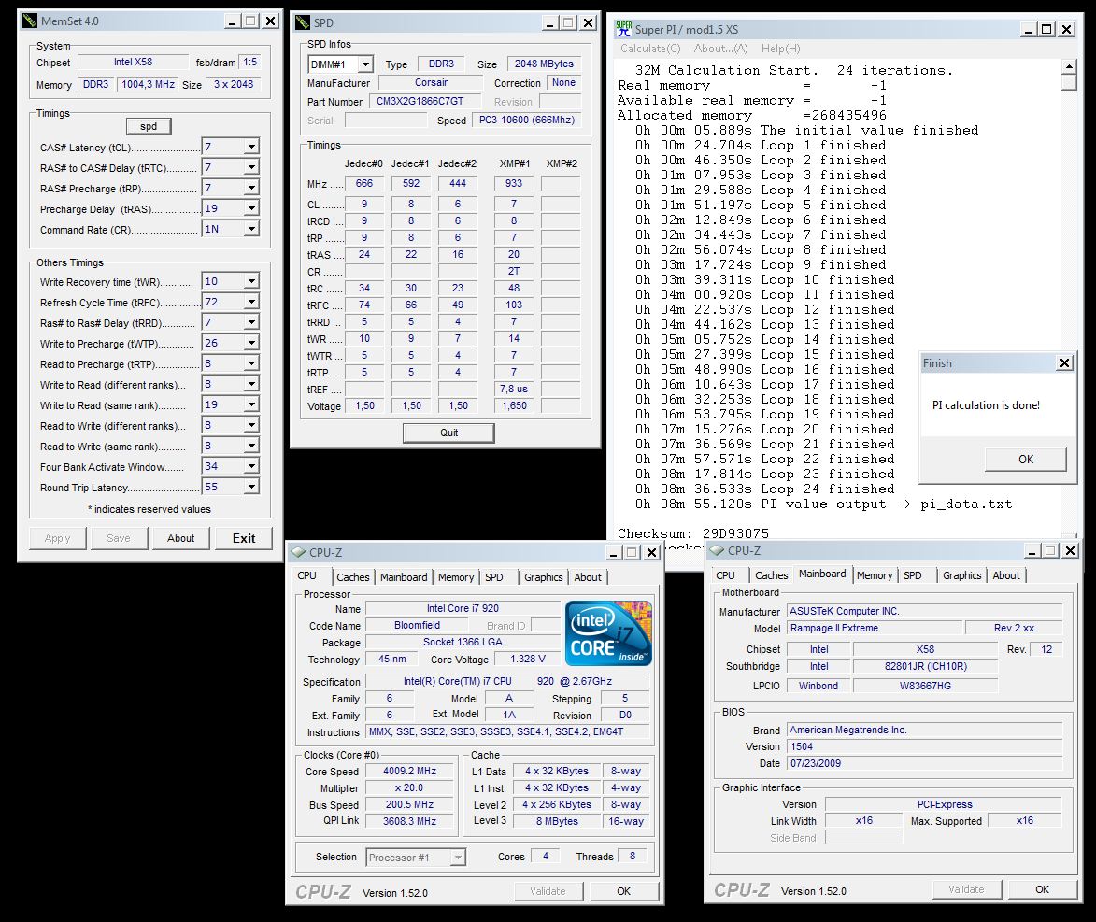1096x922 pixels.
Task: Click OK in the Finish dialog
Action: [x=1025, y=460]
